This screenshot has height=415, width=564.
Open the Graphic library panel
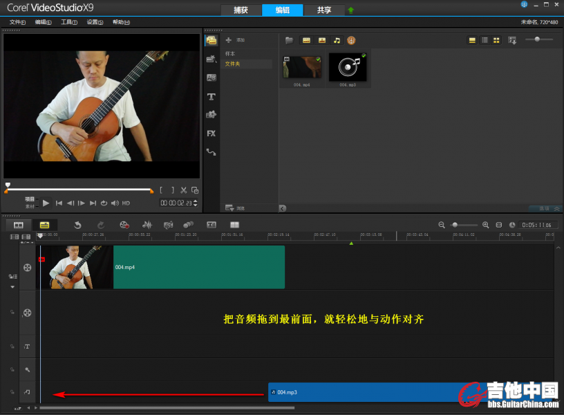211,115
